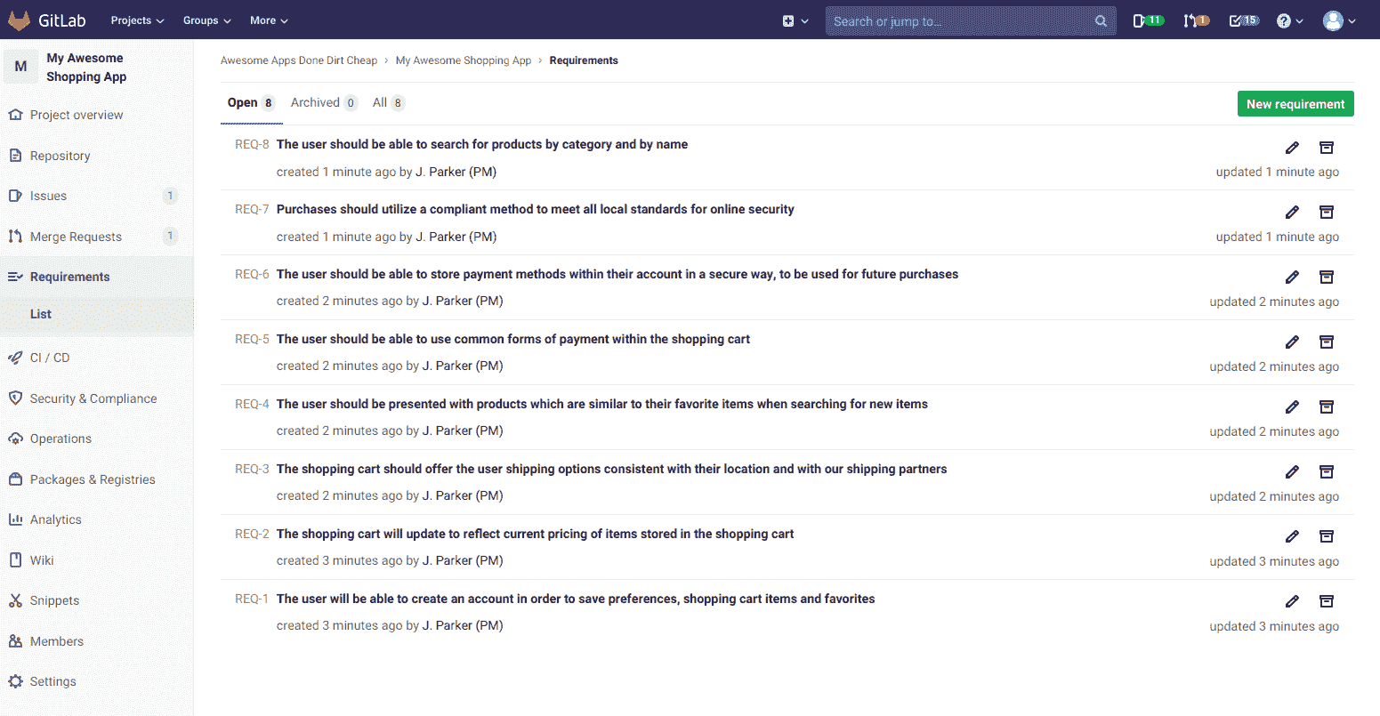Open Analytics via the chart icon
The width and height of the screenshot is (1380, 716).
pos(16,519)
